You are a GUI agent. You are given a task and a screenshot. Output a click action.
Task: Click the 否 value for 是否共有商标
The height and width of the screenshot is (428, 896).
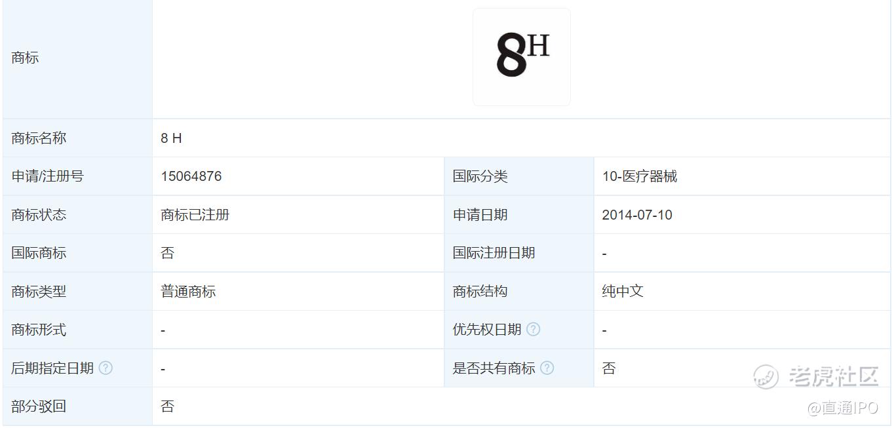[x=609, y=368]
